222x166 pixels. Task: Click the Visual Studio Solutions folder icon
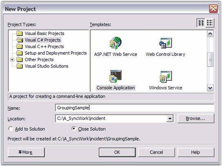pyautogui.click(x=19, y=66)
